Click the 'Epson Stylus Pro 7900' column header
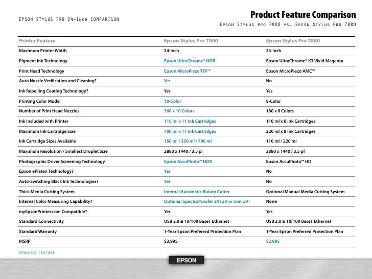 [191, 41]
